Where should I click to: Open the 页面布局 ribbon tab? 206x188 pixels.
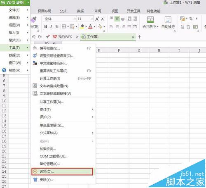(x=44, y=11)
